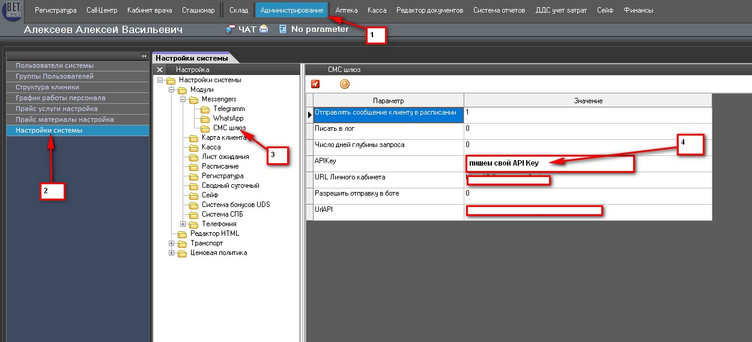752x342 pixels.
Task: Expand the Транспорт tree node
Action: click(x=172, y=243)
